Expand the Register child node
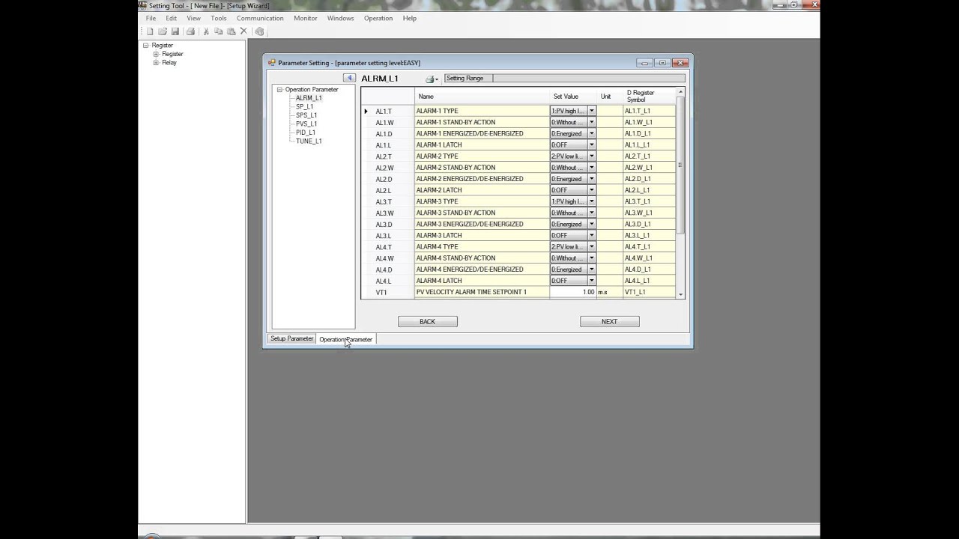This screenshot has height=539, width=959. pyautogui.click(x=156, y=54)
